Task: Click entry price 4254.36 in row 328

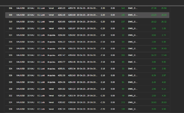Action: 62,82
